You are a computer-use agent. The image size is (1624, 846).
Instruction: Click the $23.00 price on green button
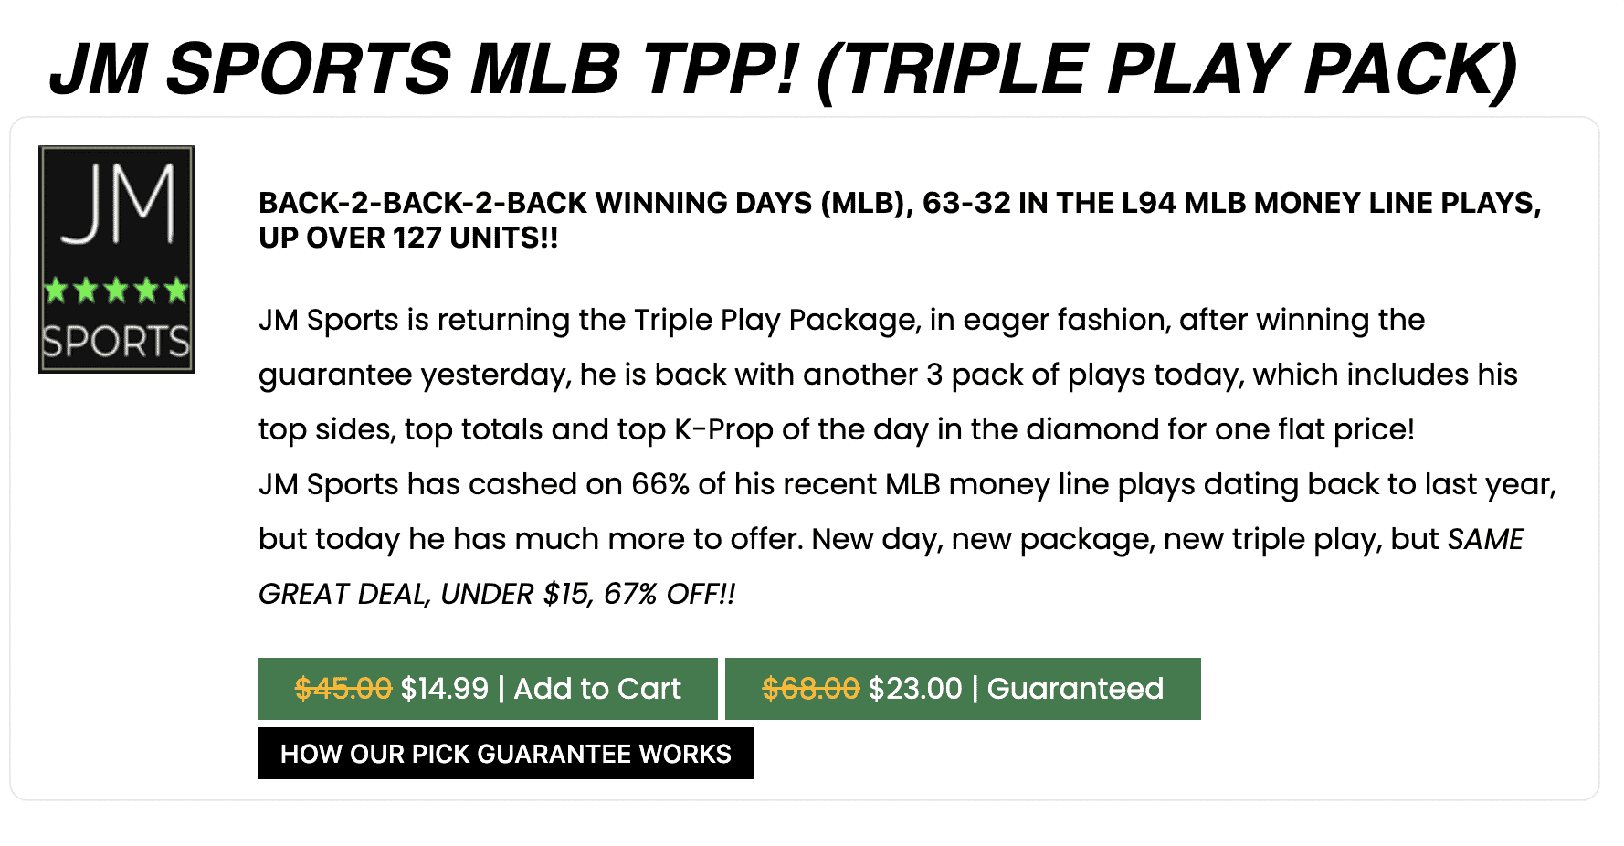tap(915, 689)
